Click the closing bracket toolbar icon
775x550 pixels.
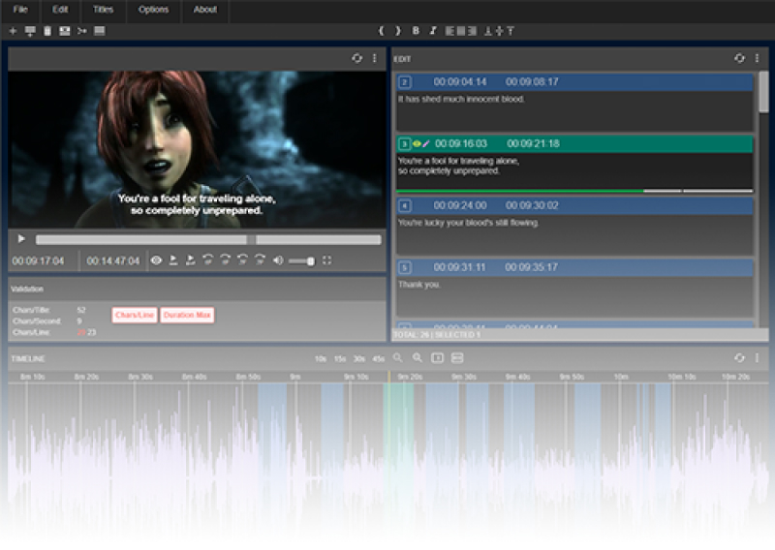398,31
